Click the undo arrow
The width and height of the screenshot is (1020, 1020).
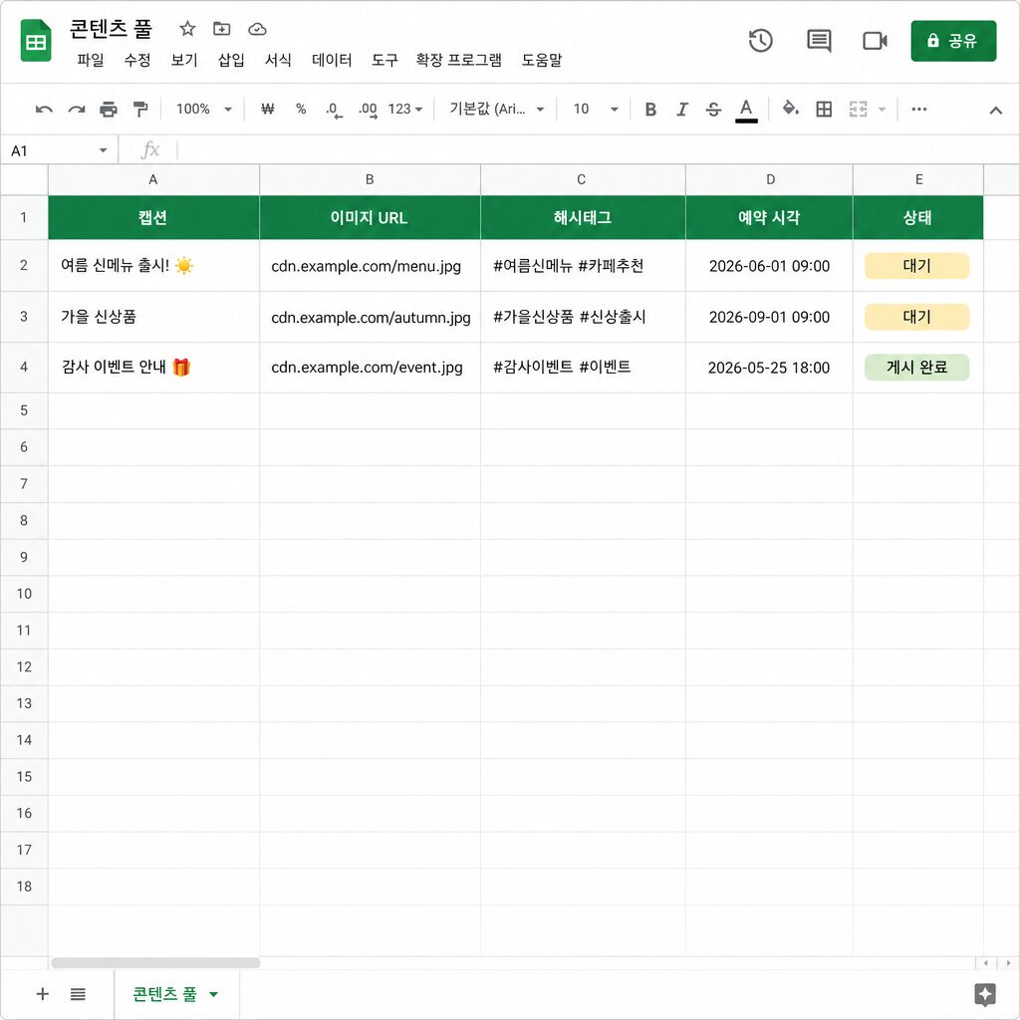[44, 110]
